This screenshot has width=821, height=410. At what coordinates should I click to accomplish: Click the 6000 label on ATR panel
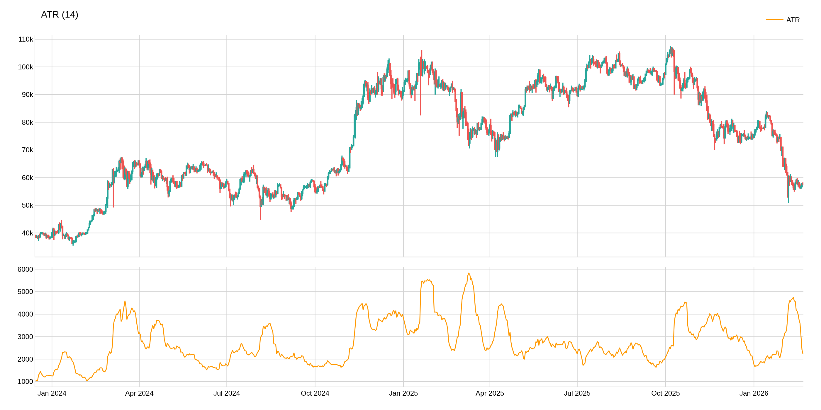(25, 269)
